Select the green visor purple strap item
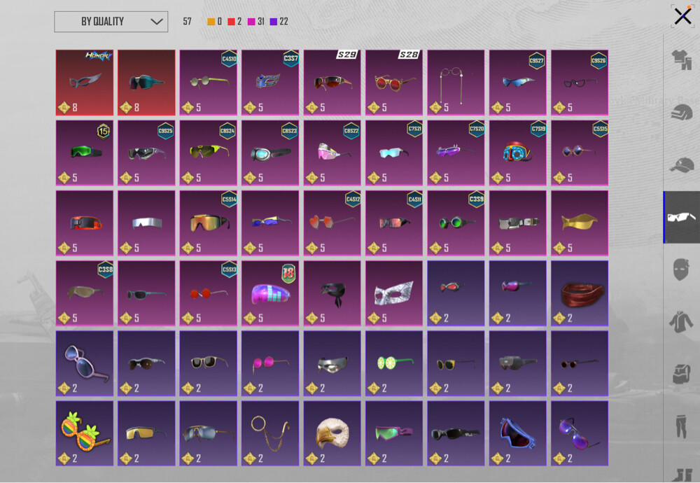The width and height of the screenshot is (700, 483). (394, 433)
